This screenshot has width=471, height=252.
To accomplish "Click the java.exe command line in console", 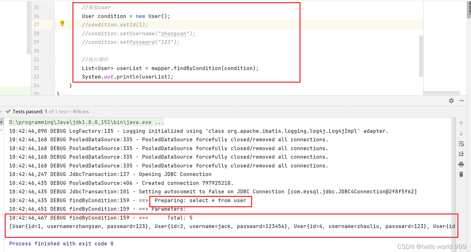I will point(86,122).
